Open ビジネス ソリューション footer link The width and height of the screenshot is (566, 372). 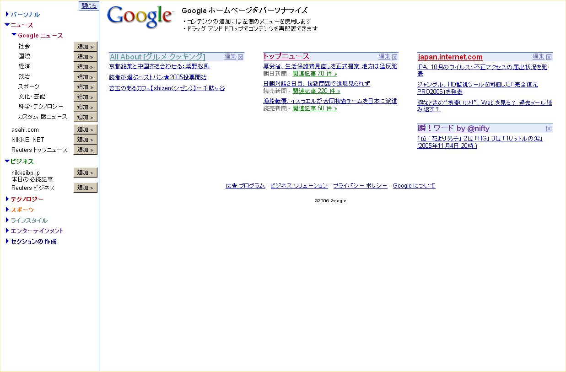click(x=299, y=186)
